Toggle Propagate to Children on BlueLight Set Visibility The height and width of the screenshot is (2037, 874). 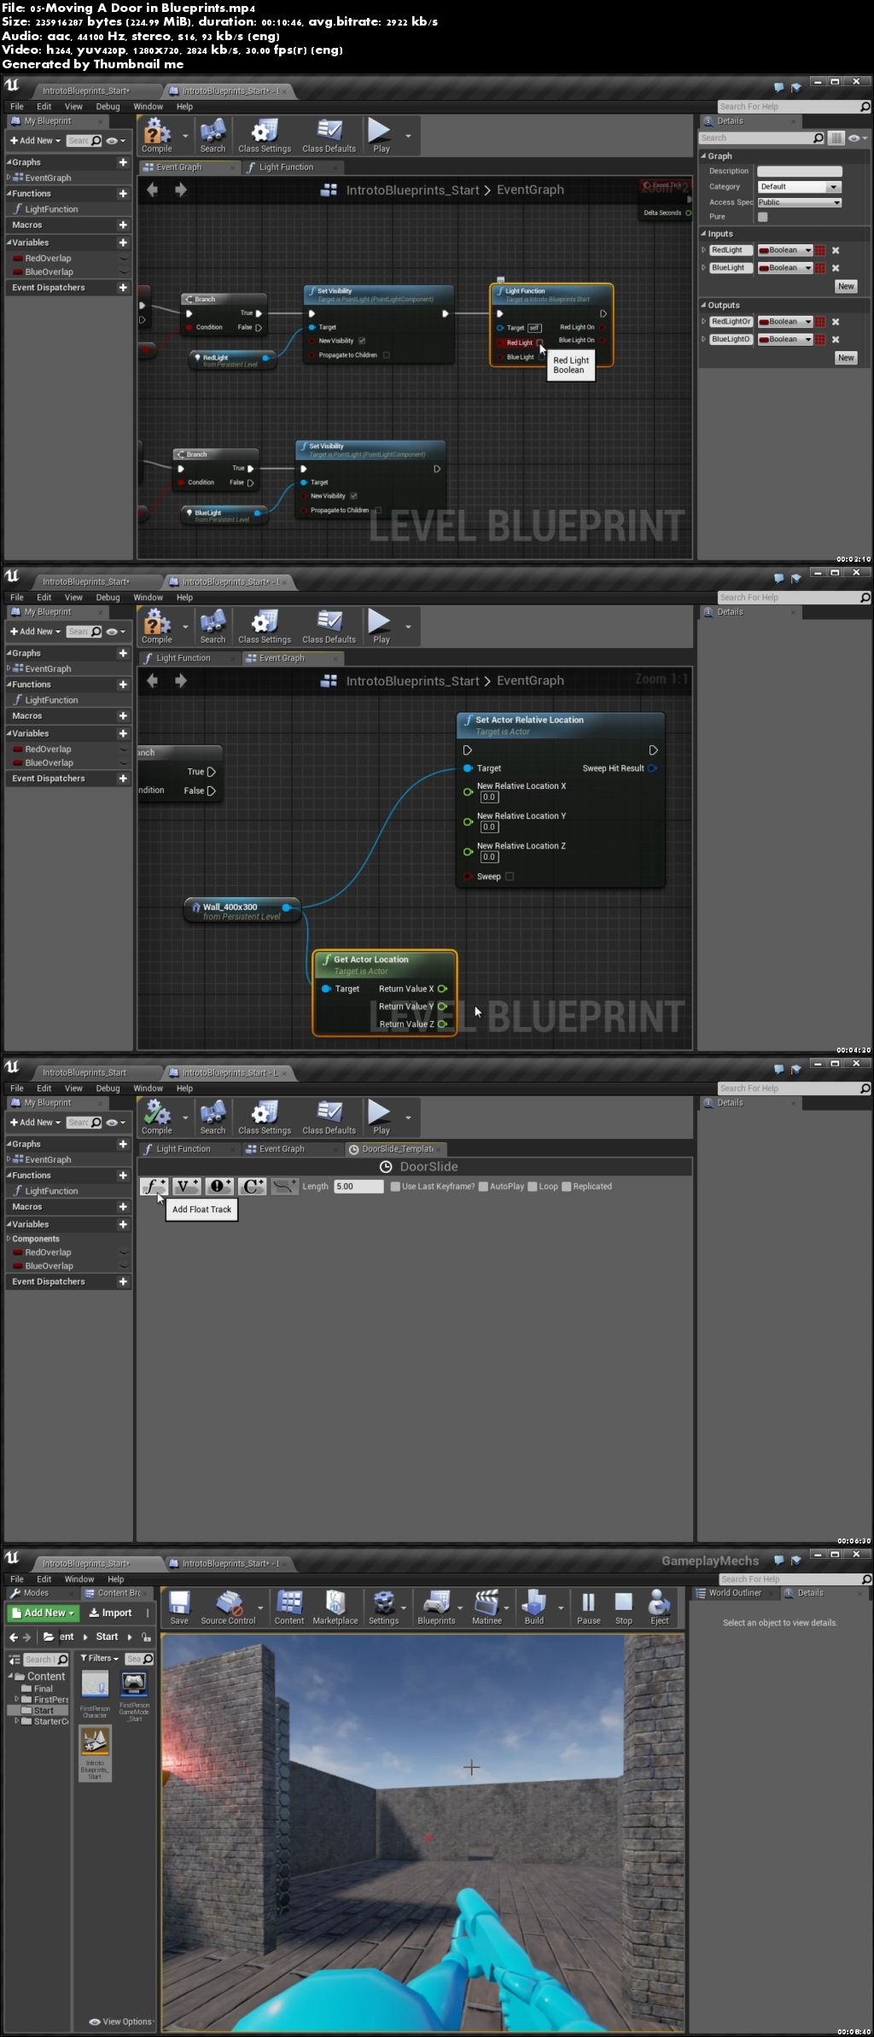pos(377,511)
